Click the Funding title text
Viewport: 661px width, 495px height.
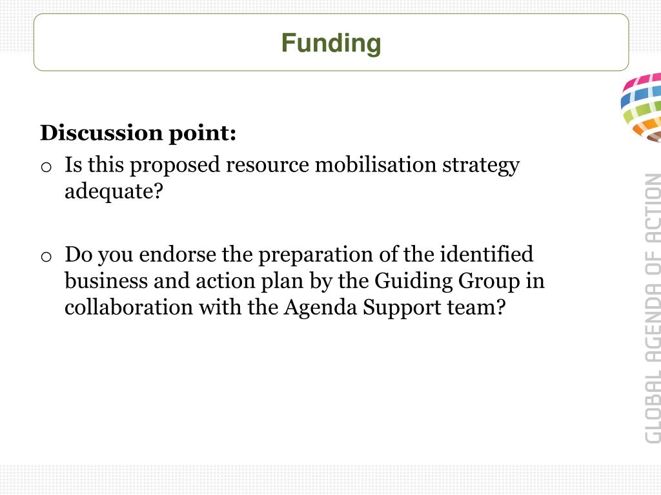(x=331, y=43)
